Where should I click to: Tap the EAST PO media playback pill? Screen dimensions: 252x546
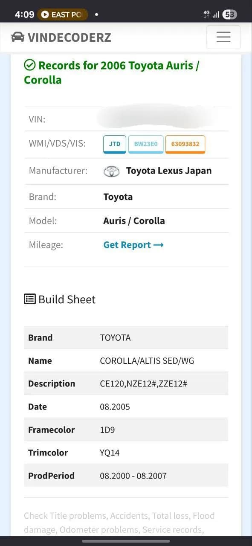63,15
